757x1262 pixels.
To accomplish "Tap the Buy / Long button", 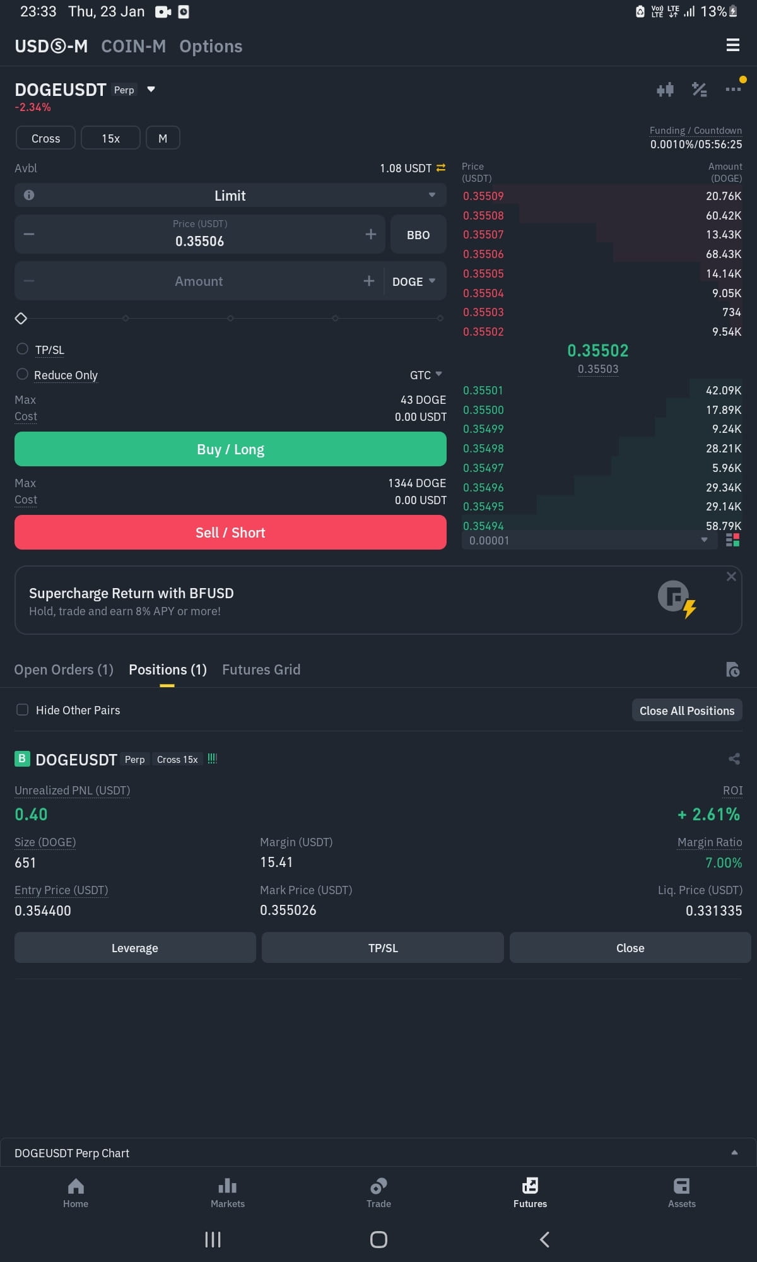I will click(230, 449).
